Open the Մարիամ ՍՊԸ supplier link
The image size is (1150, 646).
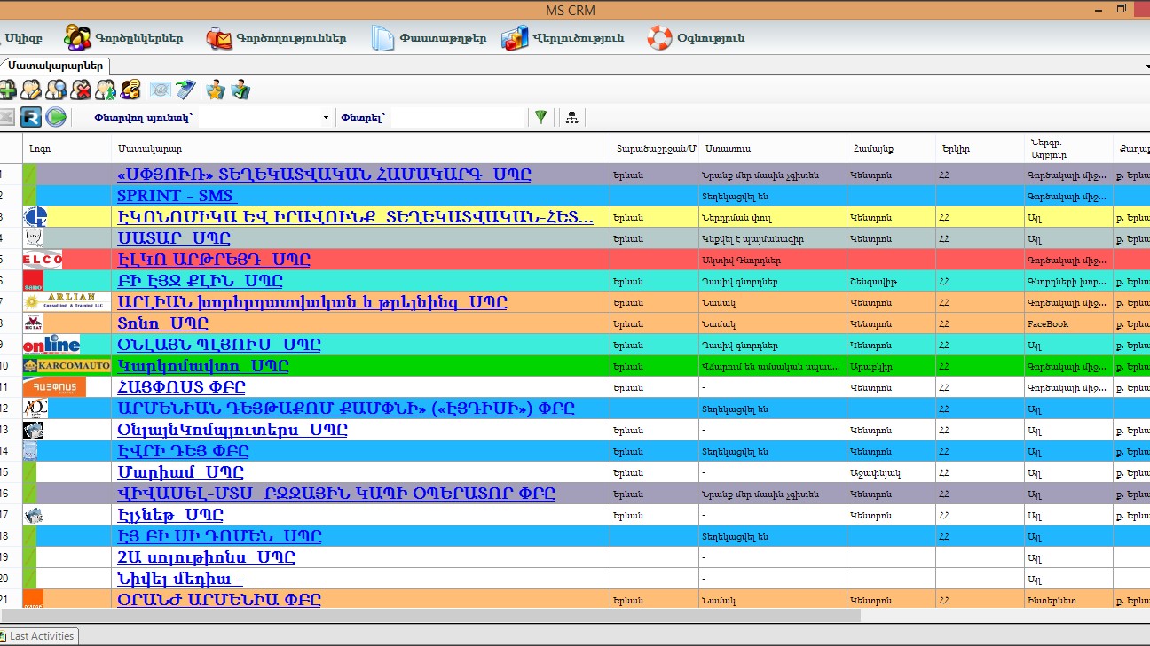[x=180, y=472]
